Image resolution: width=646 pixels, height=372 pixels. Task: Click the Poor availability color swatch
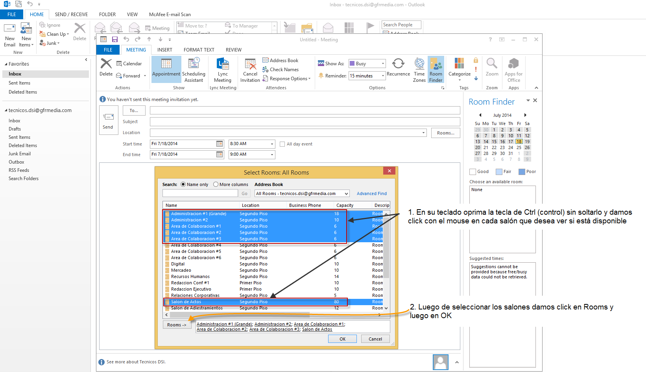pyautogui.click(x=522, y=171)
